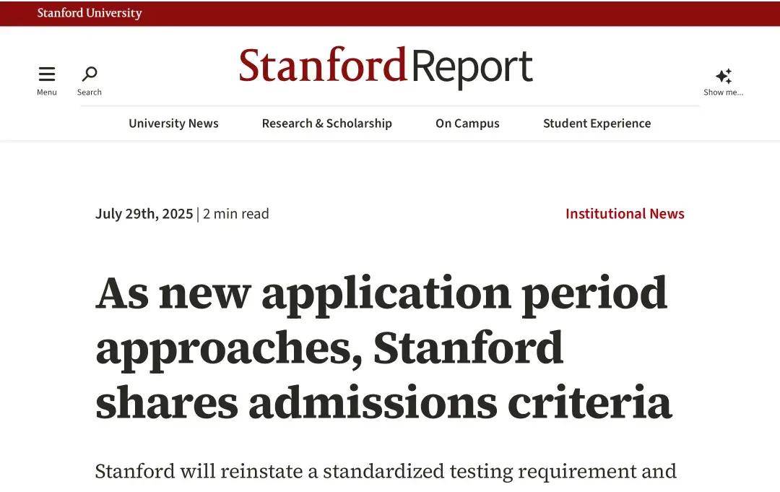780x492 pixels.
Task: Go to the On Campus section
Action: pos(467,124)
